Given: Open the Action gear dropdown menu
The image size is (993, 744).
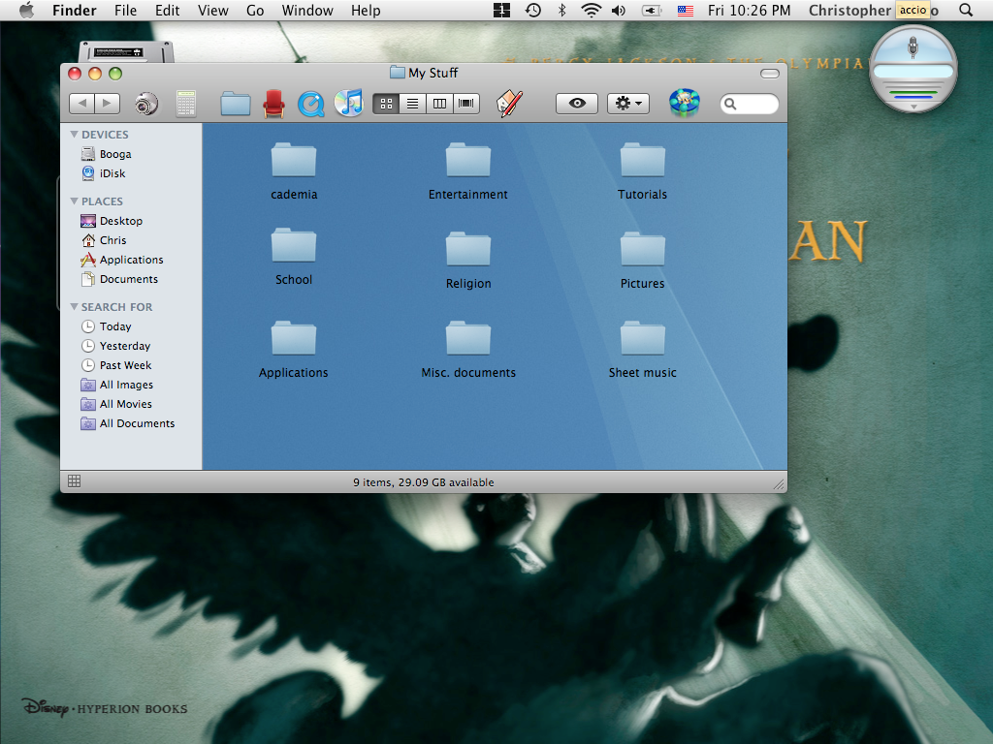Looking at the screenshot, I should click(627, 103).
